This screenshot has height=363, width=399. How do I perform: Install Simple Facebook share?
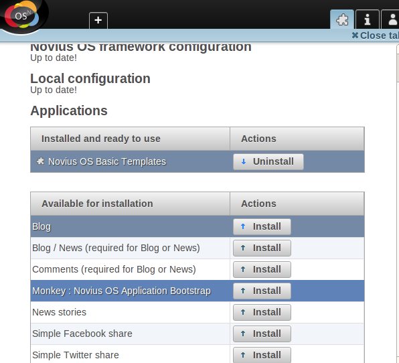(262, 334)
